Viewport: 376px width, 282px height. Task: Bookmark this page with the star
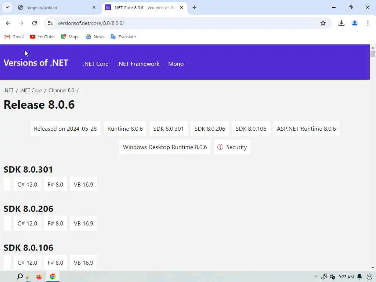pyautogui.click(x=323, y=23)
